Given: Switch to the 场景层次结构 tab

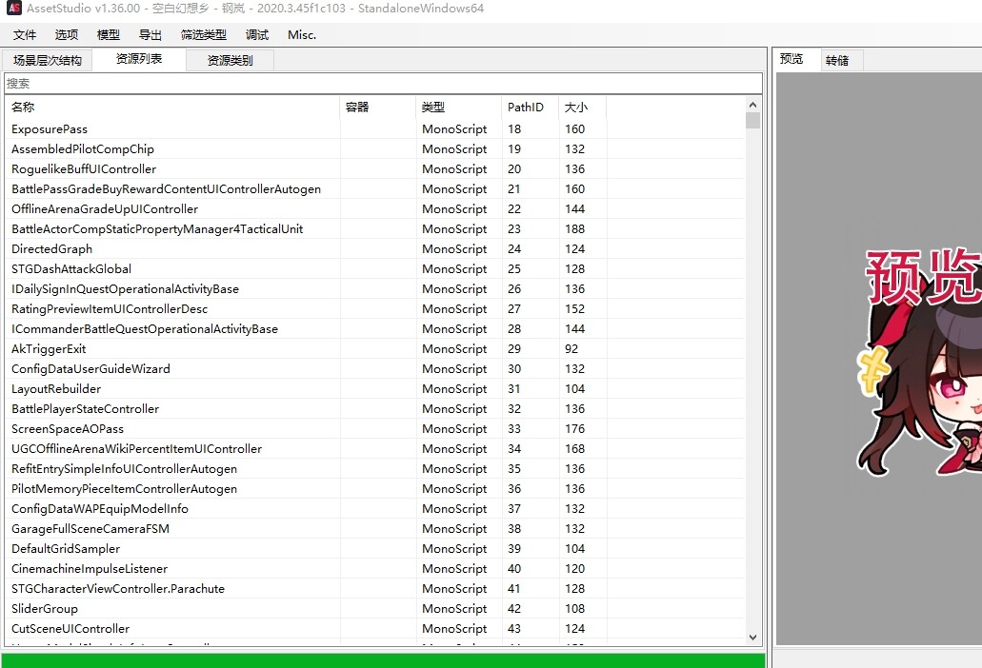Looking at the screenshot, I should tap(48, 61).
